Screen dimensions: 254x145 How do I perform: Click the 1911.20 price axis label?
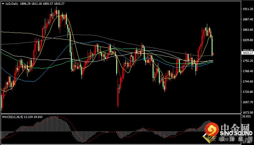tap(248, 9)
